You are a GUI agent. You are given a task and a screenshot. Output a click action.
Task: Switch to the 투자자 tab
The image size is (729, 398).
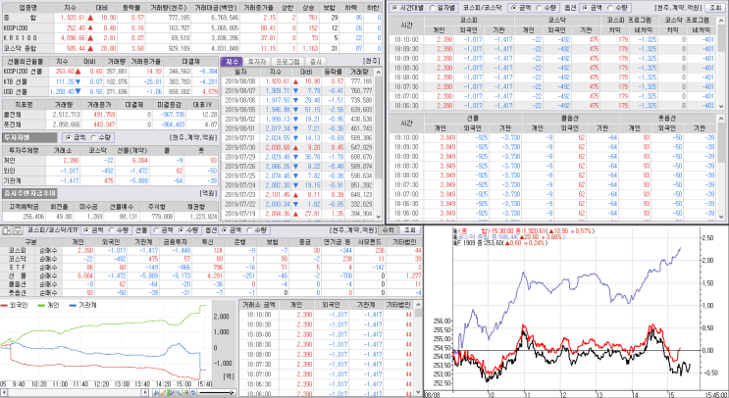point(255,62)
